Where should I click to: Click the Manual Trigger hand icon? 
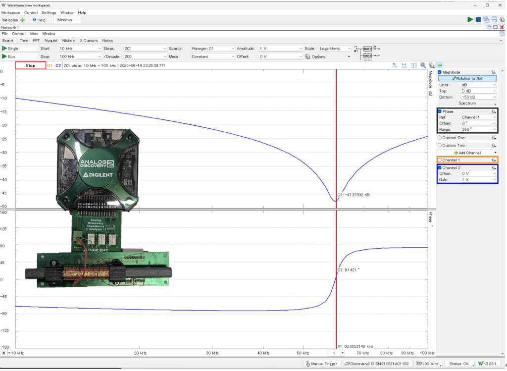[x=307, y=364]
